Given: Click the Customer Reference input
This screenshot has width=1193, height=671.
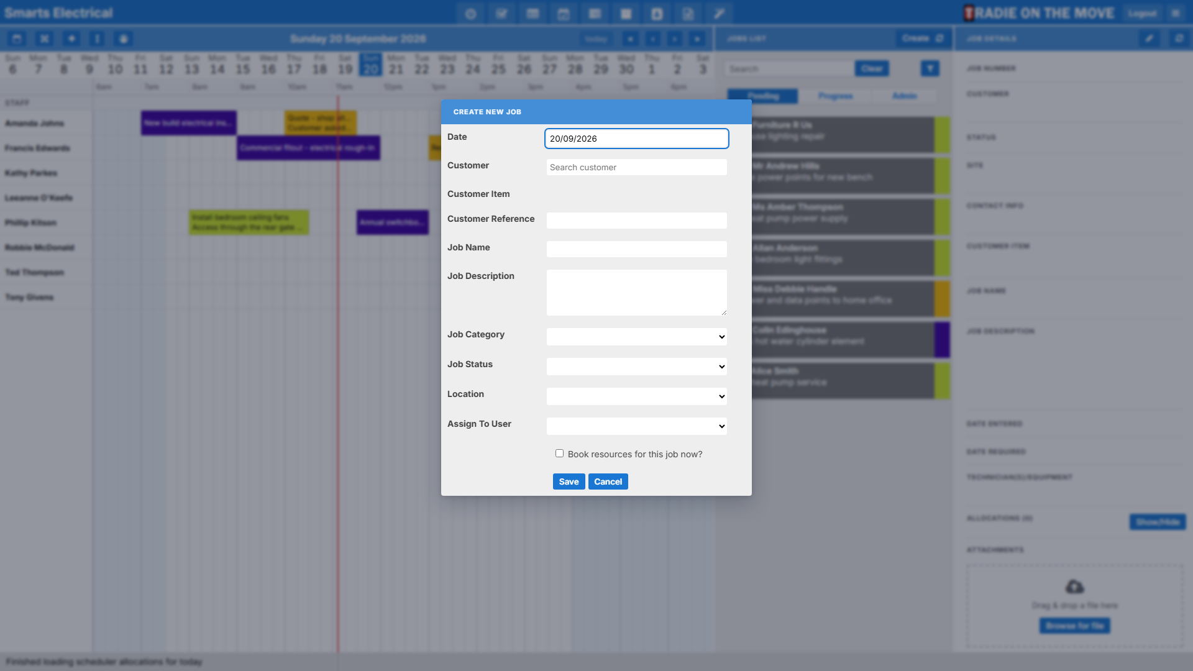Looking at the screenshot, I should tap(636, 221).
